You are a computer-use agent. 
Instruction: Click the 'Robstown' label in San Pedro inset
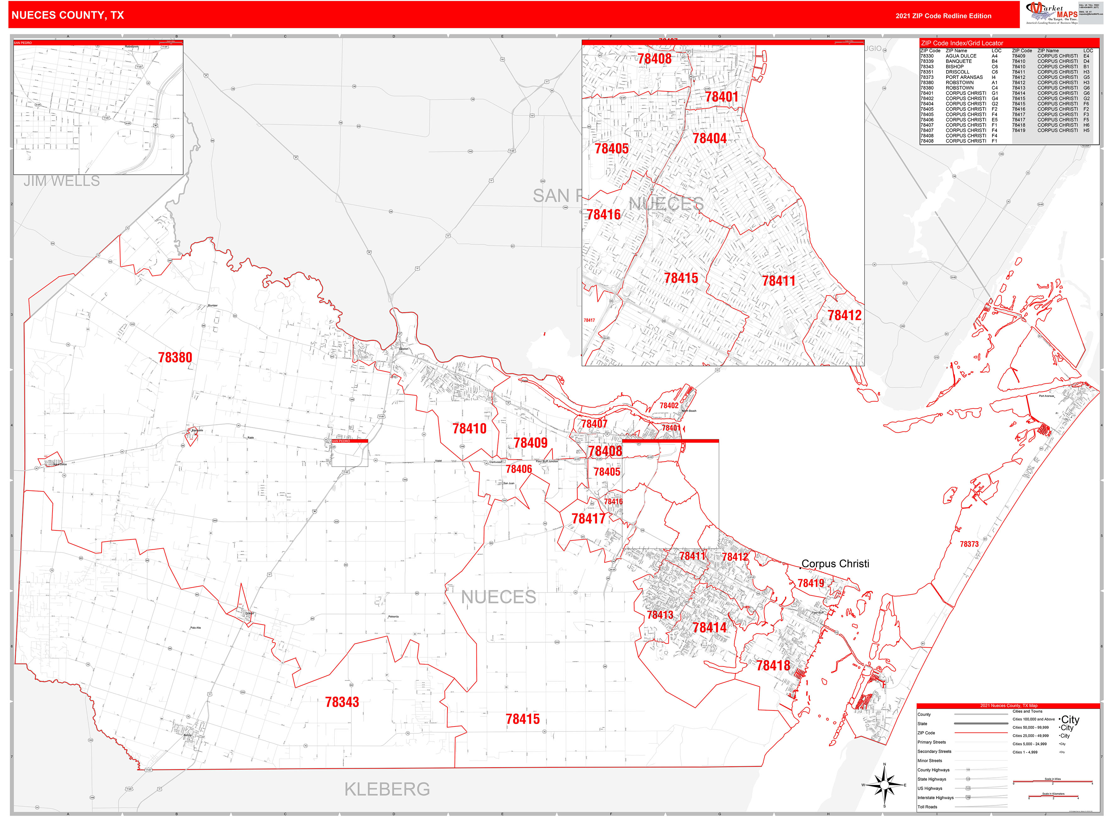[132, 47]
